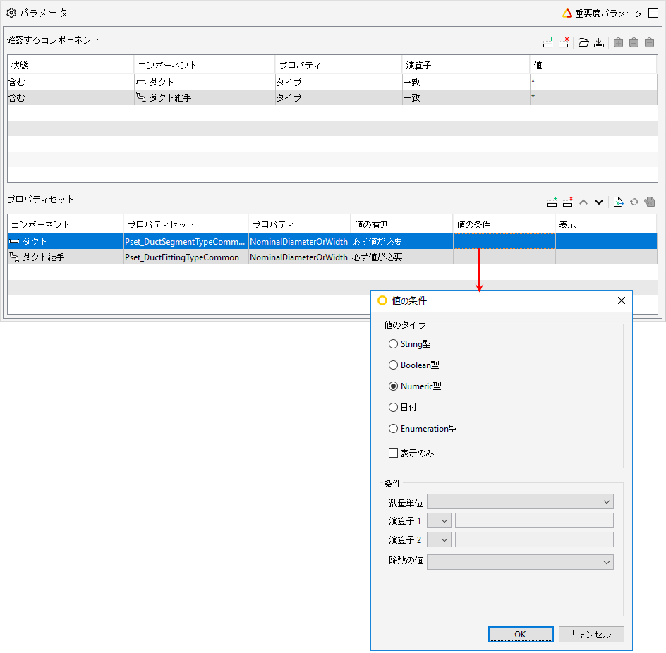This screenshot has width=666, height=653.
Task: Move property set row up
Action: (x=583, y=202)
